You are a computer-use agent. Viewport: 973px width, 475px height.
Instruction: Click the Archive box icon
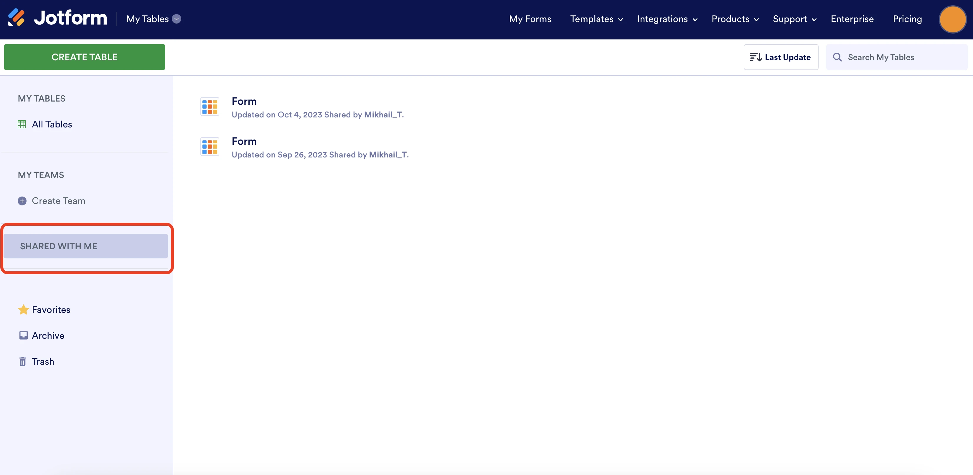click(x=23, y=336)
